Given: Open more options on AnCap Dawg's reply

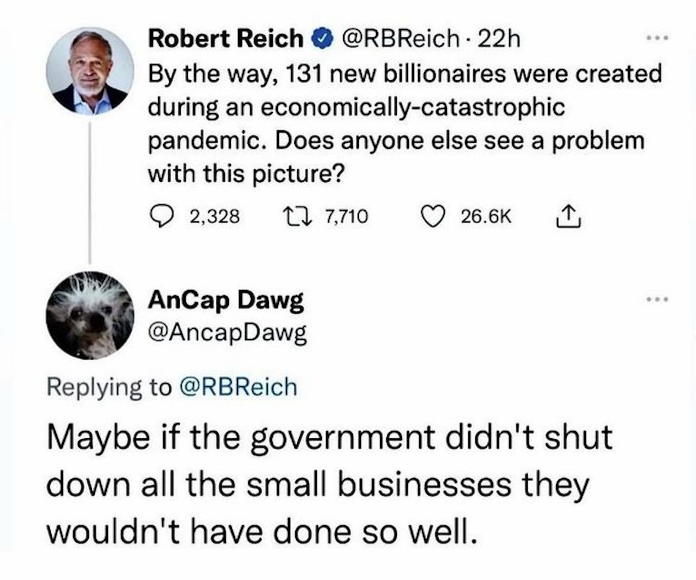Looking at the screenshot, I should click(658, 300).
